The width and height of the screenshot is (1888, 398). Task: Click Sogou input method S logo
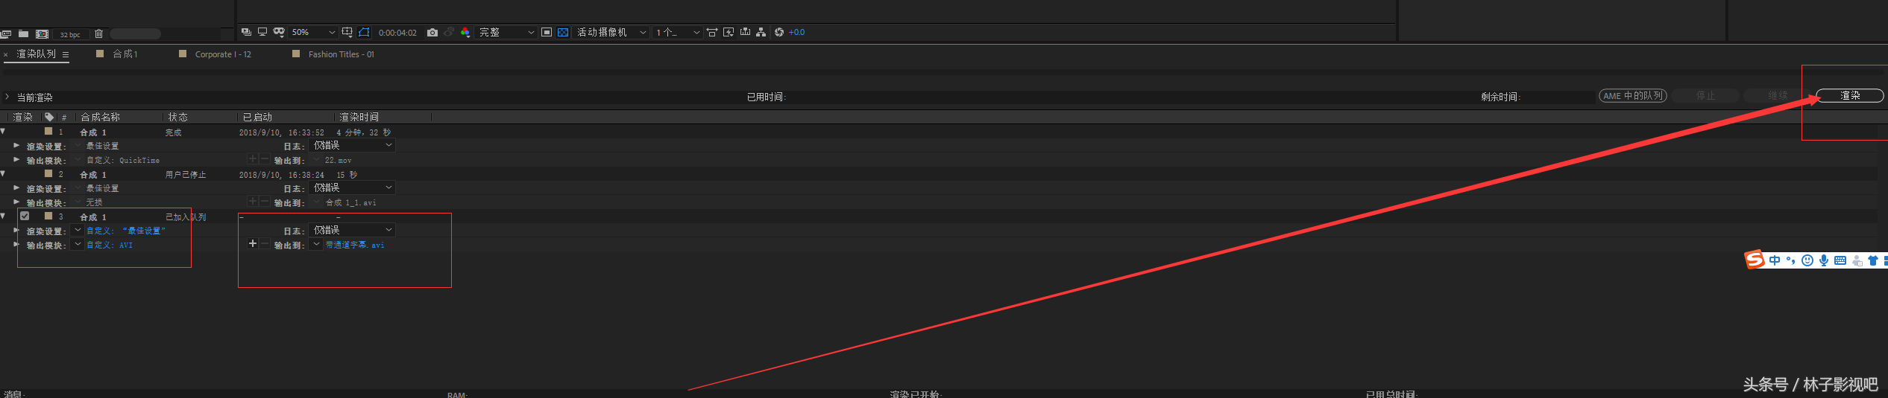point(1755,259)
